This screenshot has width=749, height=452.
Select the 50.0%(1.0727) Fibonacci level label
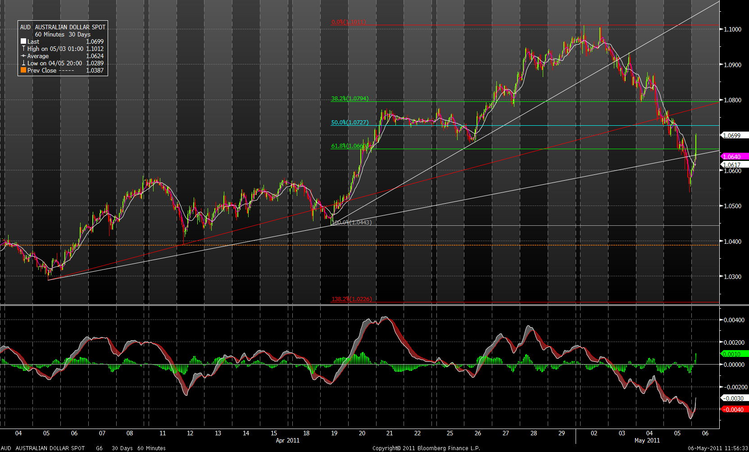click(350, 123)
